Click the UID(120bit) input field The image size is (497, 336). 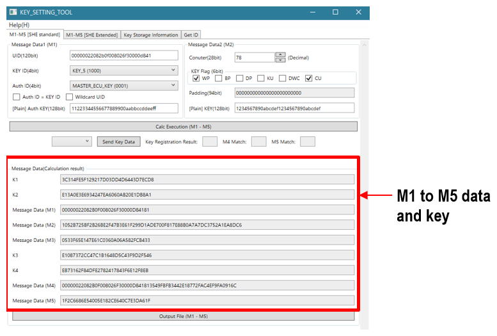pos(124,56)
